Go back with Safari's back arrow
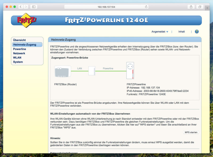The width and height of the screenshot is (213, 157). click(x=21, y=7)
